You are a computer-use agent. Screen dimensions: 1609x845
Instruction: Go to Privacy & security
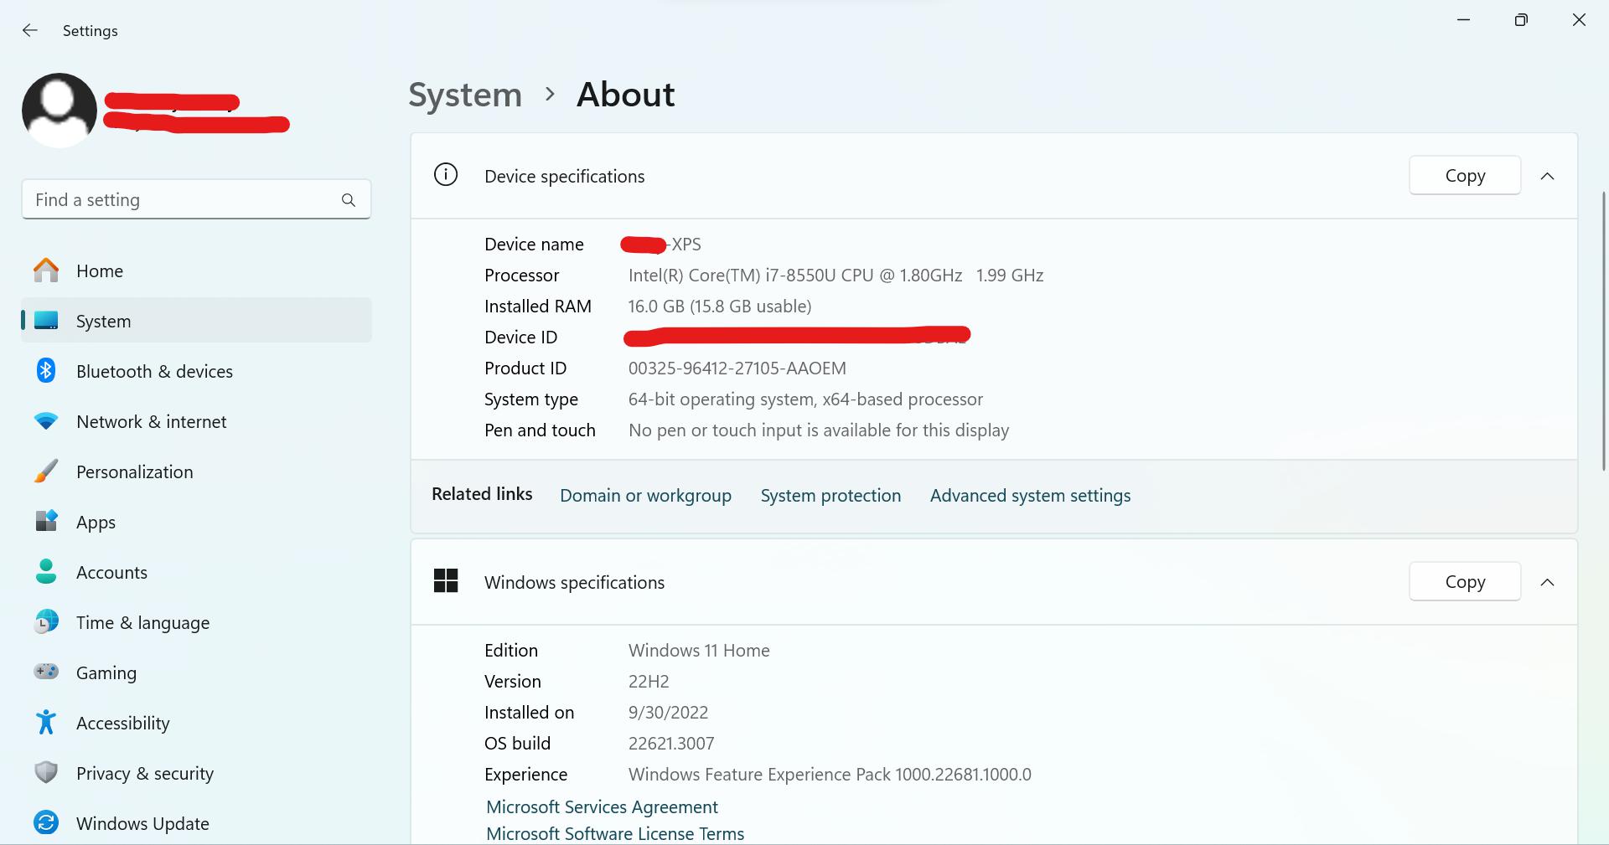pyautogui.click(x=196, y=773)
